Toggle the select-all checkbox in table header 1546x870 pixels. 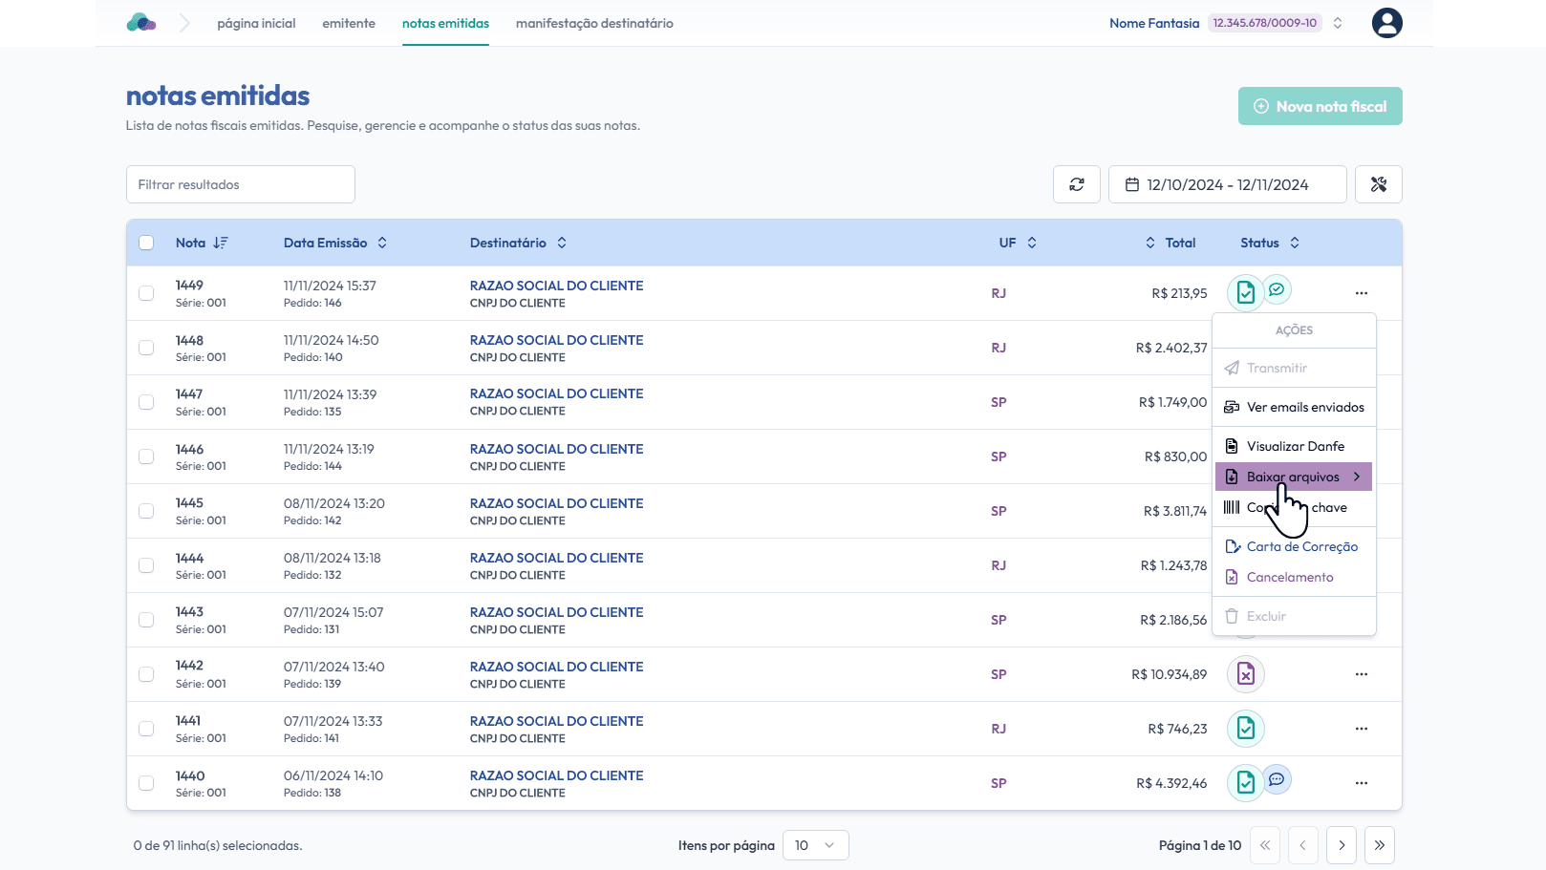[x=146, y=243]
